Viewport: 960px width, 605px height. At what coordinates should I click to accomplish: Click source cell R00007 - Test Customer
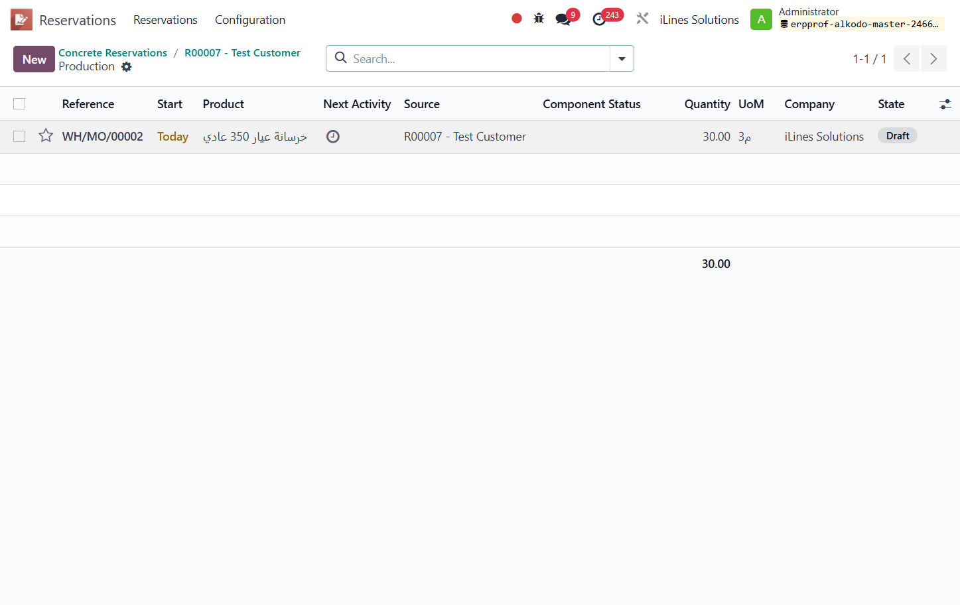[x=465, y=137]
